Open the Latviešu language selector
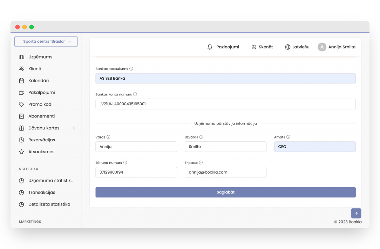The image size is (380, 249). click(x=301, y=47)
